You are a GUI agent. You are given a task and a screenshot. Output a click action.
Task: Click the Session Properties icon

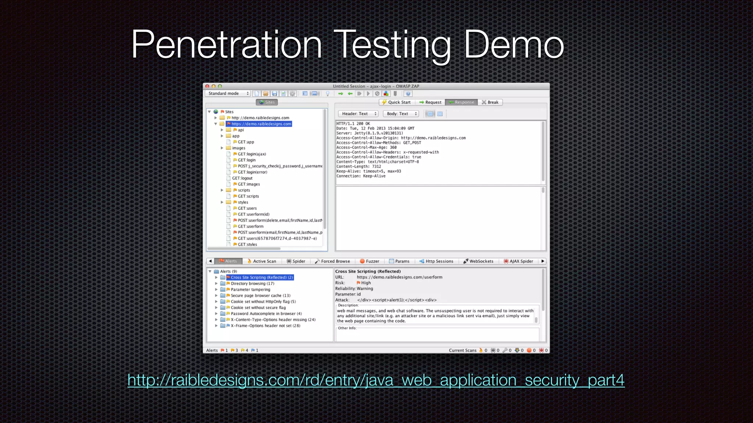pyautogui.click(x=283, y=93)
